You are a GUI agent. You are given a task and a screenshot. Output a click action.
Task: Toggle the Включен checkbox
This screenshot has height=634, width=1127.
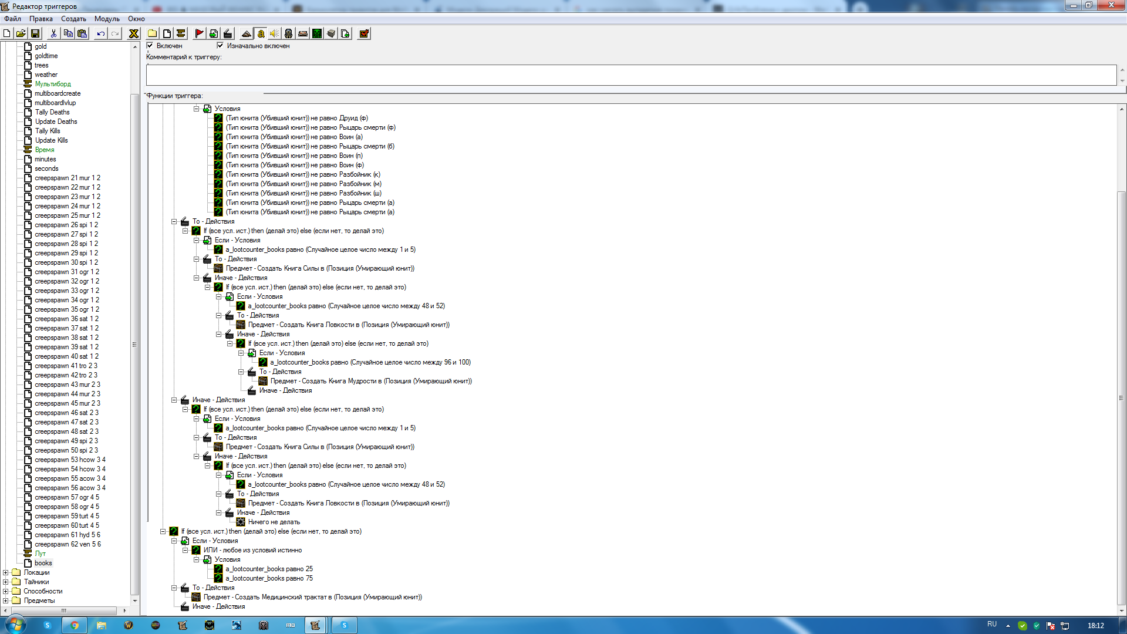pos(150,46)
